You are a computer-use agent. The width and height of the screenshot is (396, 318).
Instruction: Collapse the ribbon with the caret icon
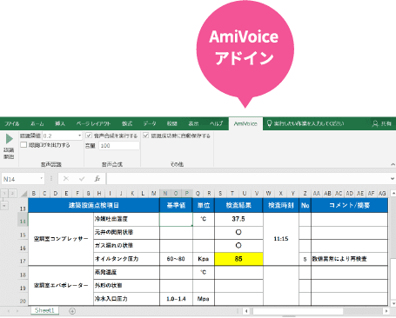393,164
